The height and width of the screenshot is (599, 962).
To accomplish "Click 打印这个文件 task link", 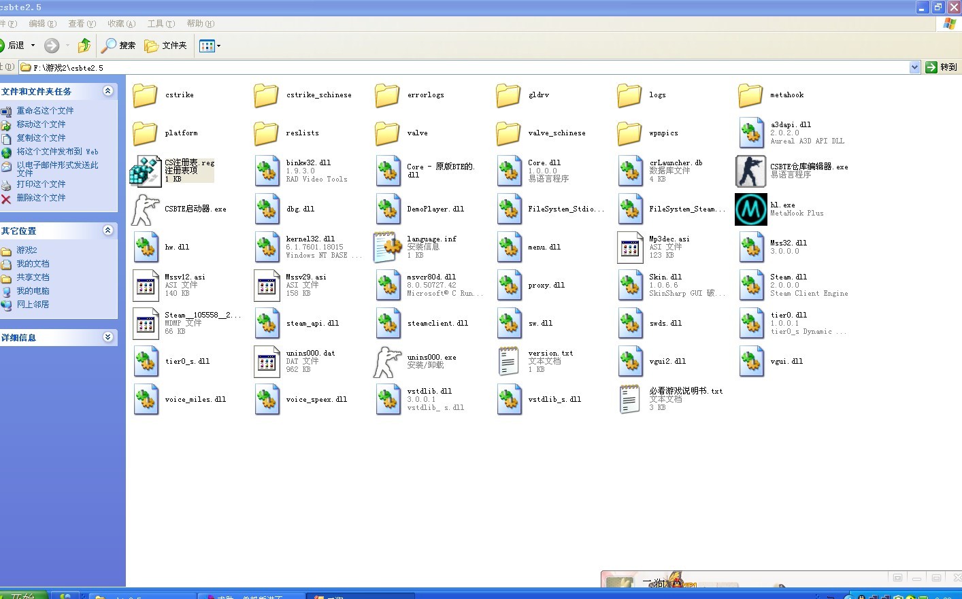I will click(x=42, y=184).
